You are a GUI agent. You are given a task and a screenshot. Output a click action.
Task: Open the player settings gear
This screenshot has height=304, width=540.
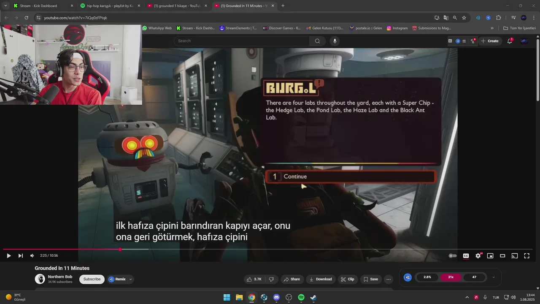pos(478,256)
